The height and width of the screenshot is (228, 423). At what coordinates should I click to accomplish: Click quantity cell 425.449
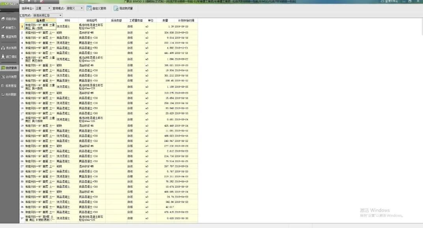click(165, 125)
